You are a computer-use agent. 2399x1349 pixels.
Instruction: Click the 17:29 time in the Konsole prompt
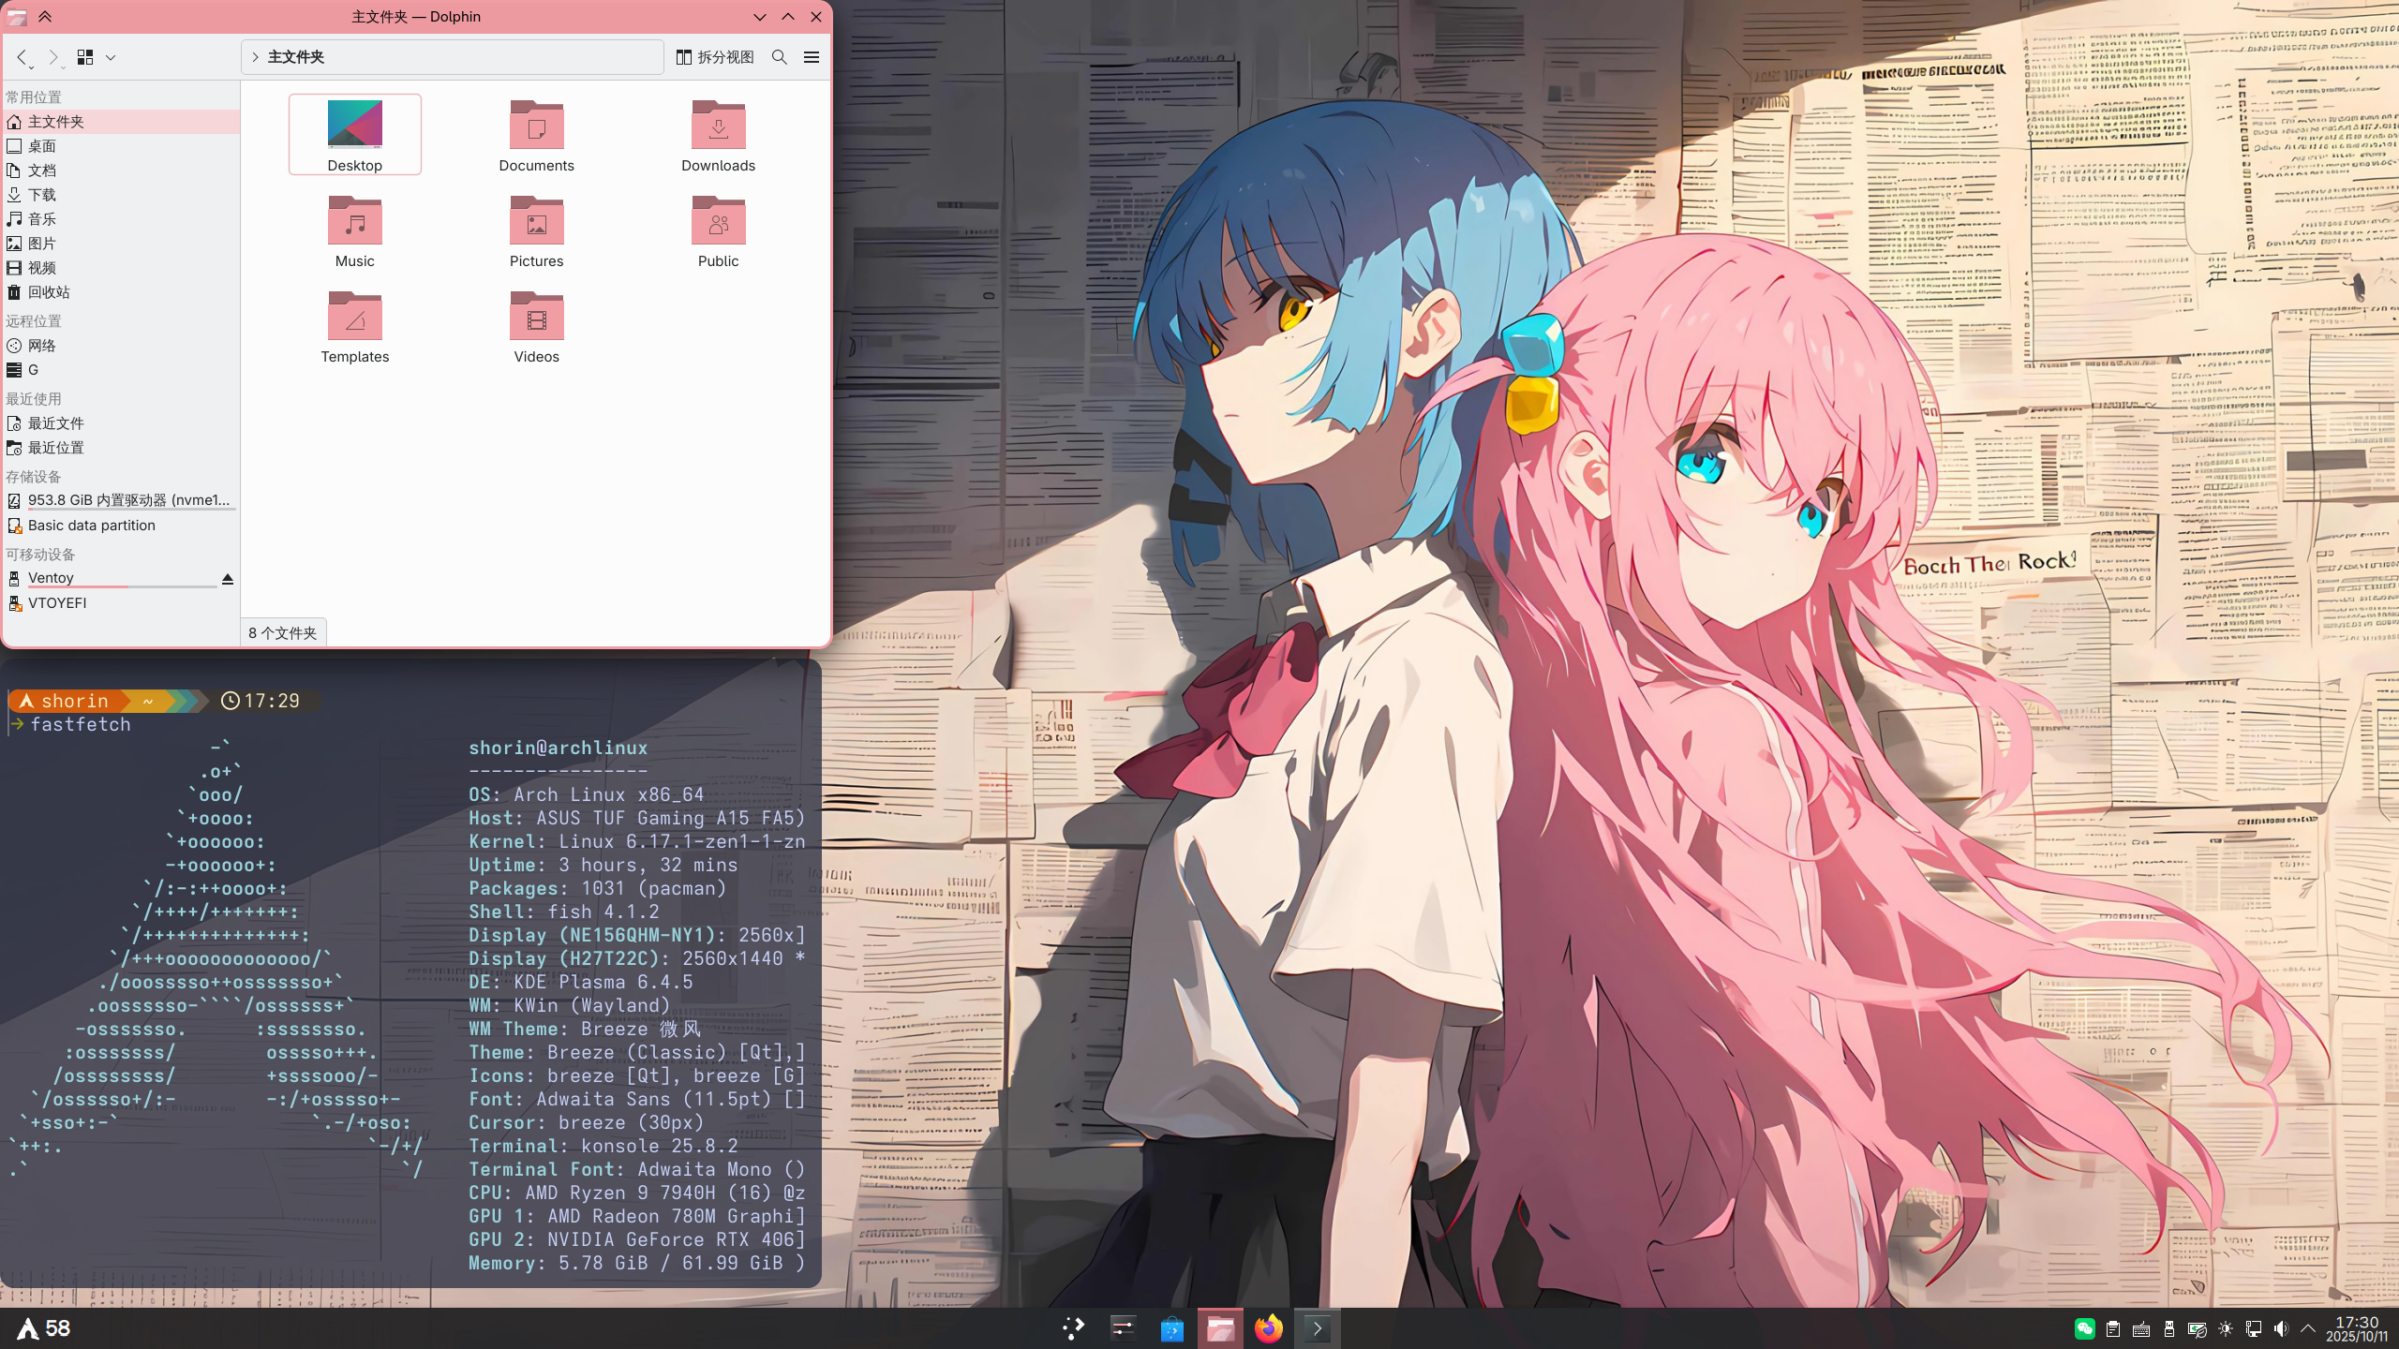click(271, 701)
